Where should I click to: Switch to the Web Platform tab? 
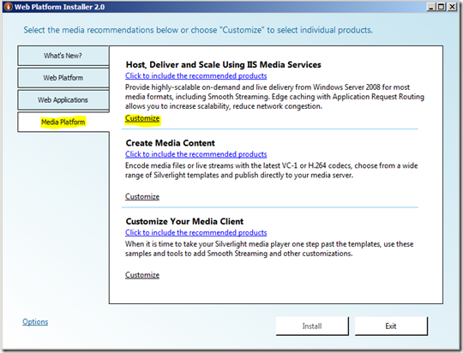click(63, 78)
